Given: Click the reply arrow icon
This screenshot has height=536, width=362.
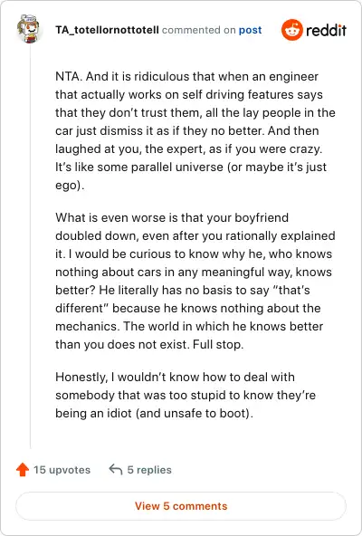Looking at the screenshot, I should click(116, 469).
